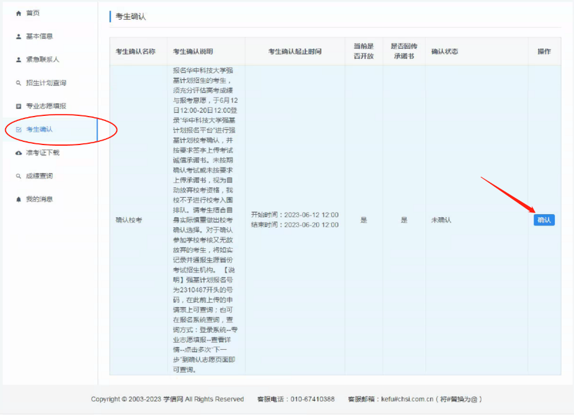Click the form icon beside 专业志愿填报

point(18,106)
